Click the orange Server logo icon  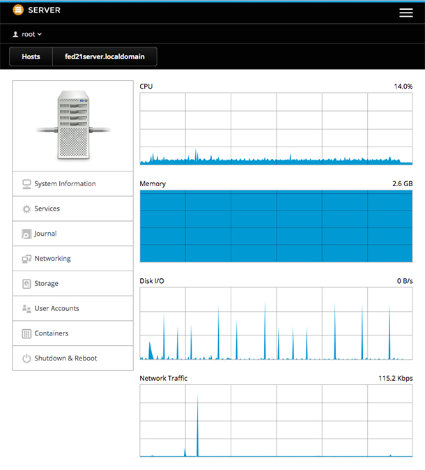click(x=18, y=10)
